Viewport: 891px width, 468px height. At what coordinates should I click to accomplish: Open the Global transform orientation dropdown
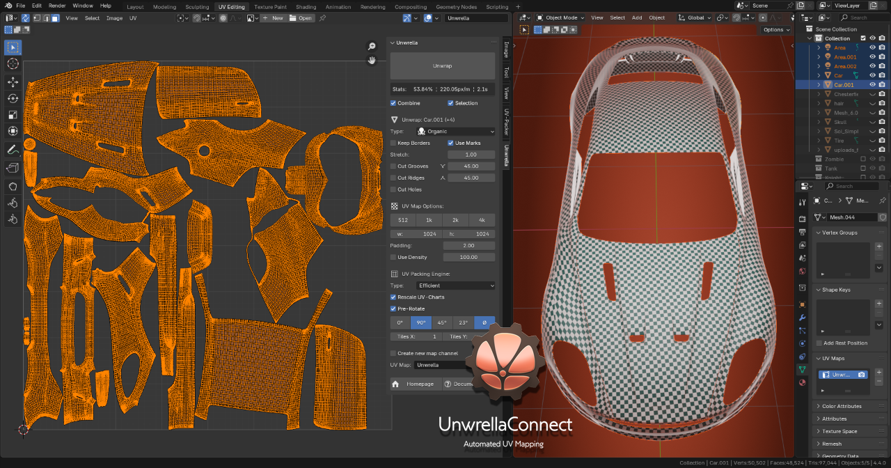pyautogui.click(x=695, y=17)
